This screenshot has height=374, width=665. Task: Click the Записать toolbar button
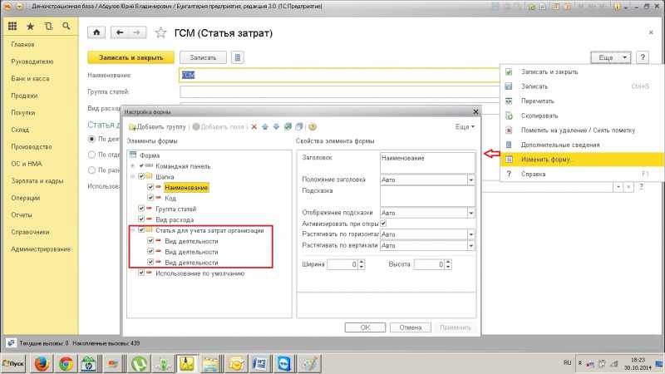203,57
